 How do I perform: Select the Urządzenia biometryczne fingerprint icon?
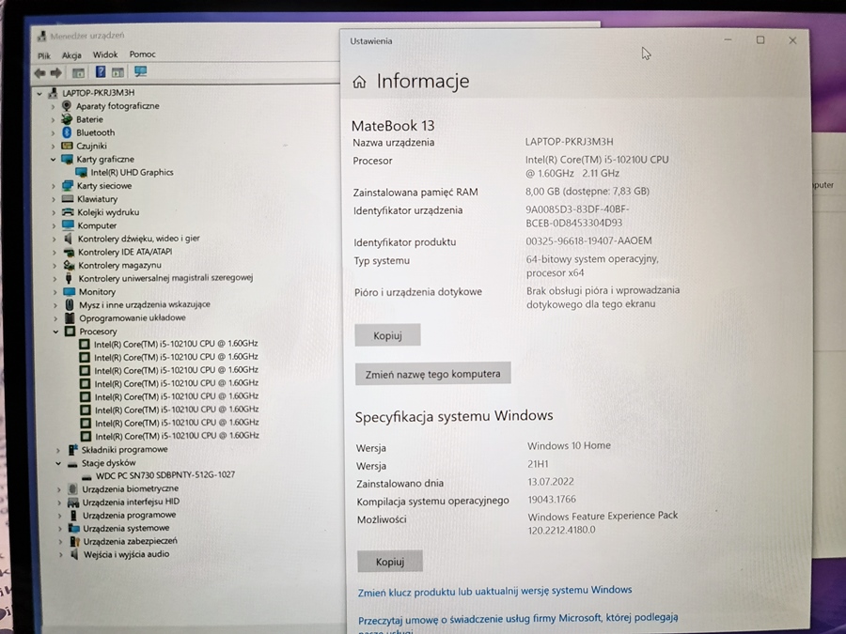72,488
